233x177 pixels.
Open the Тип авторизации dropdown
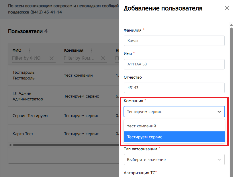pyautogui.click(x=174, y=160)
